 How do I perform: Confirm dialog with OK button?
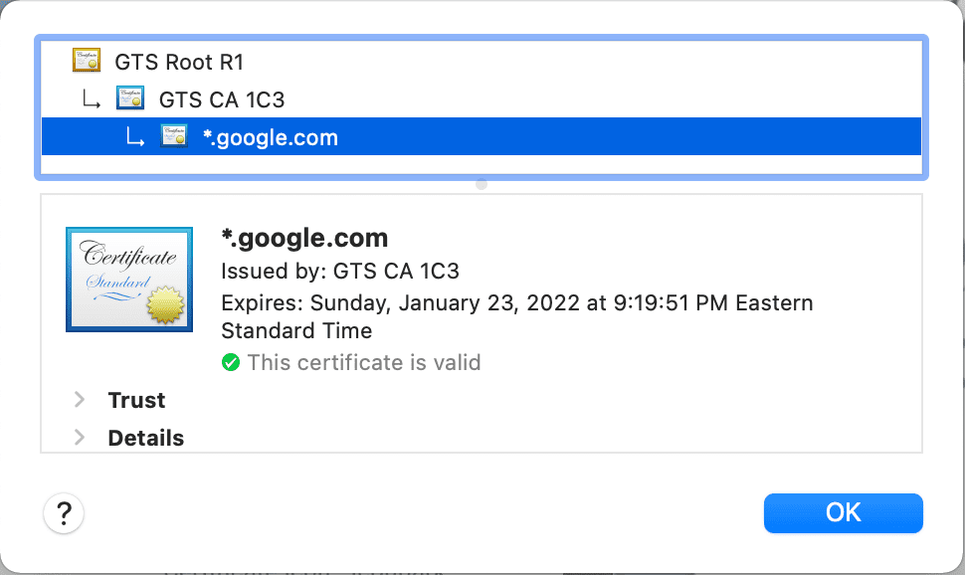coord(844,512)
